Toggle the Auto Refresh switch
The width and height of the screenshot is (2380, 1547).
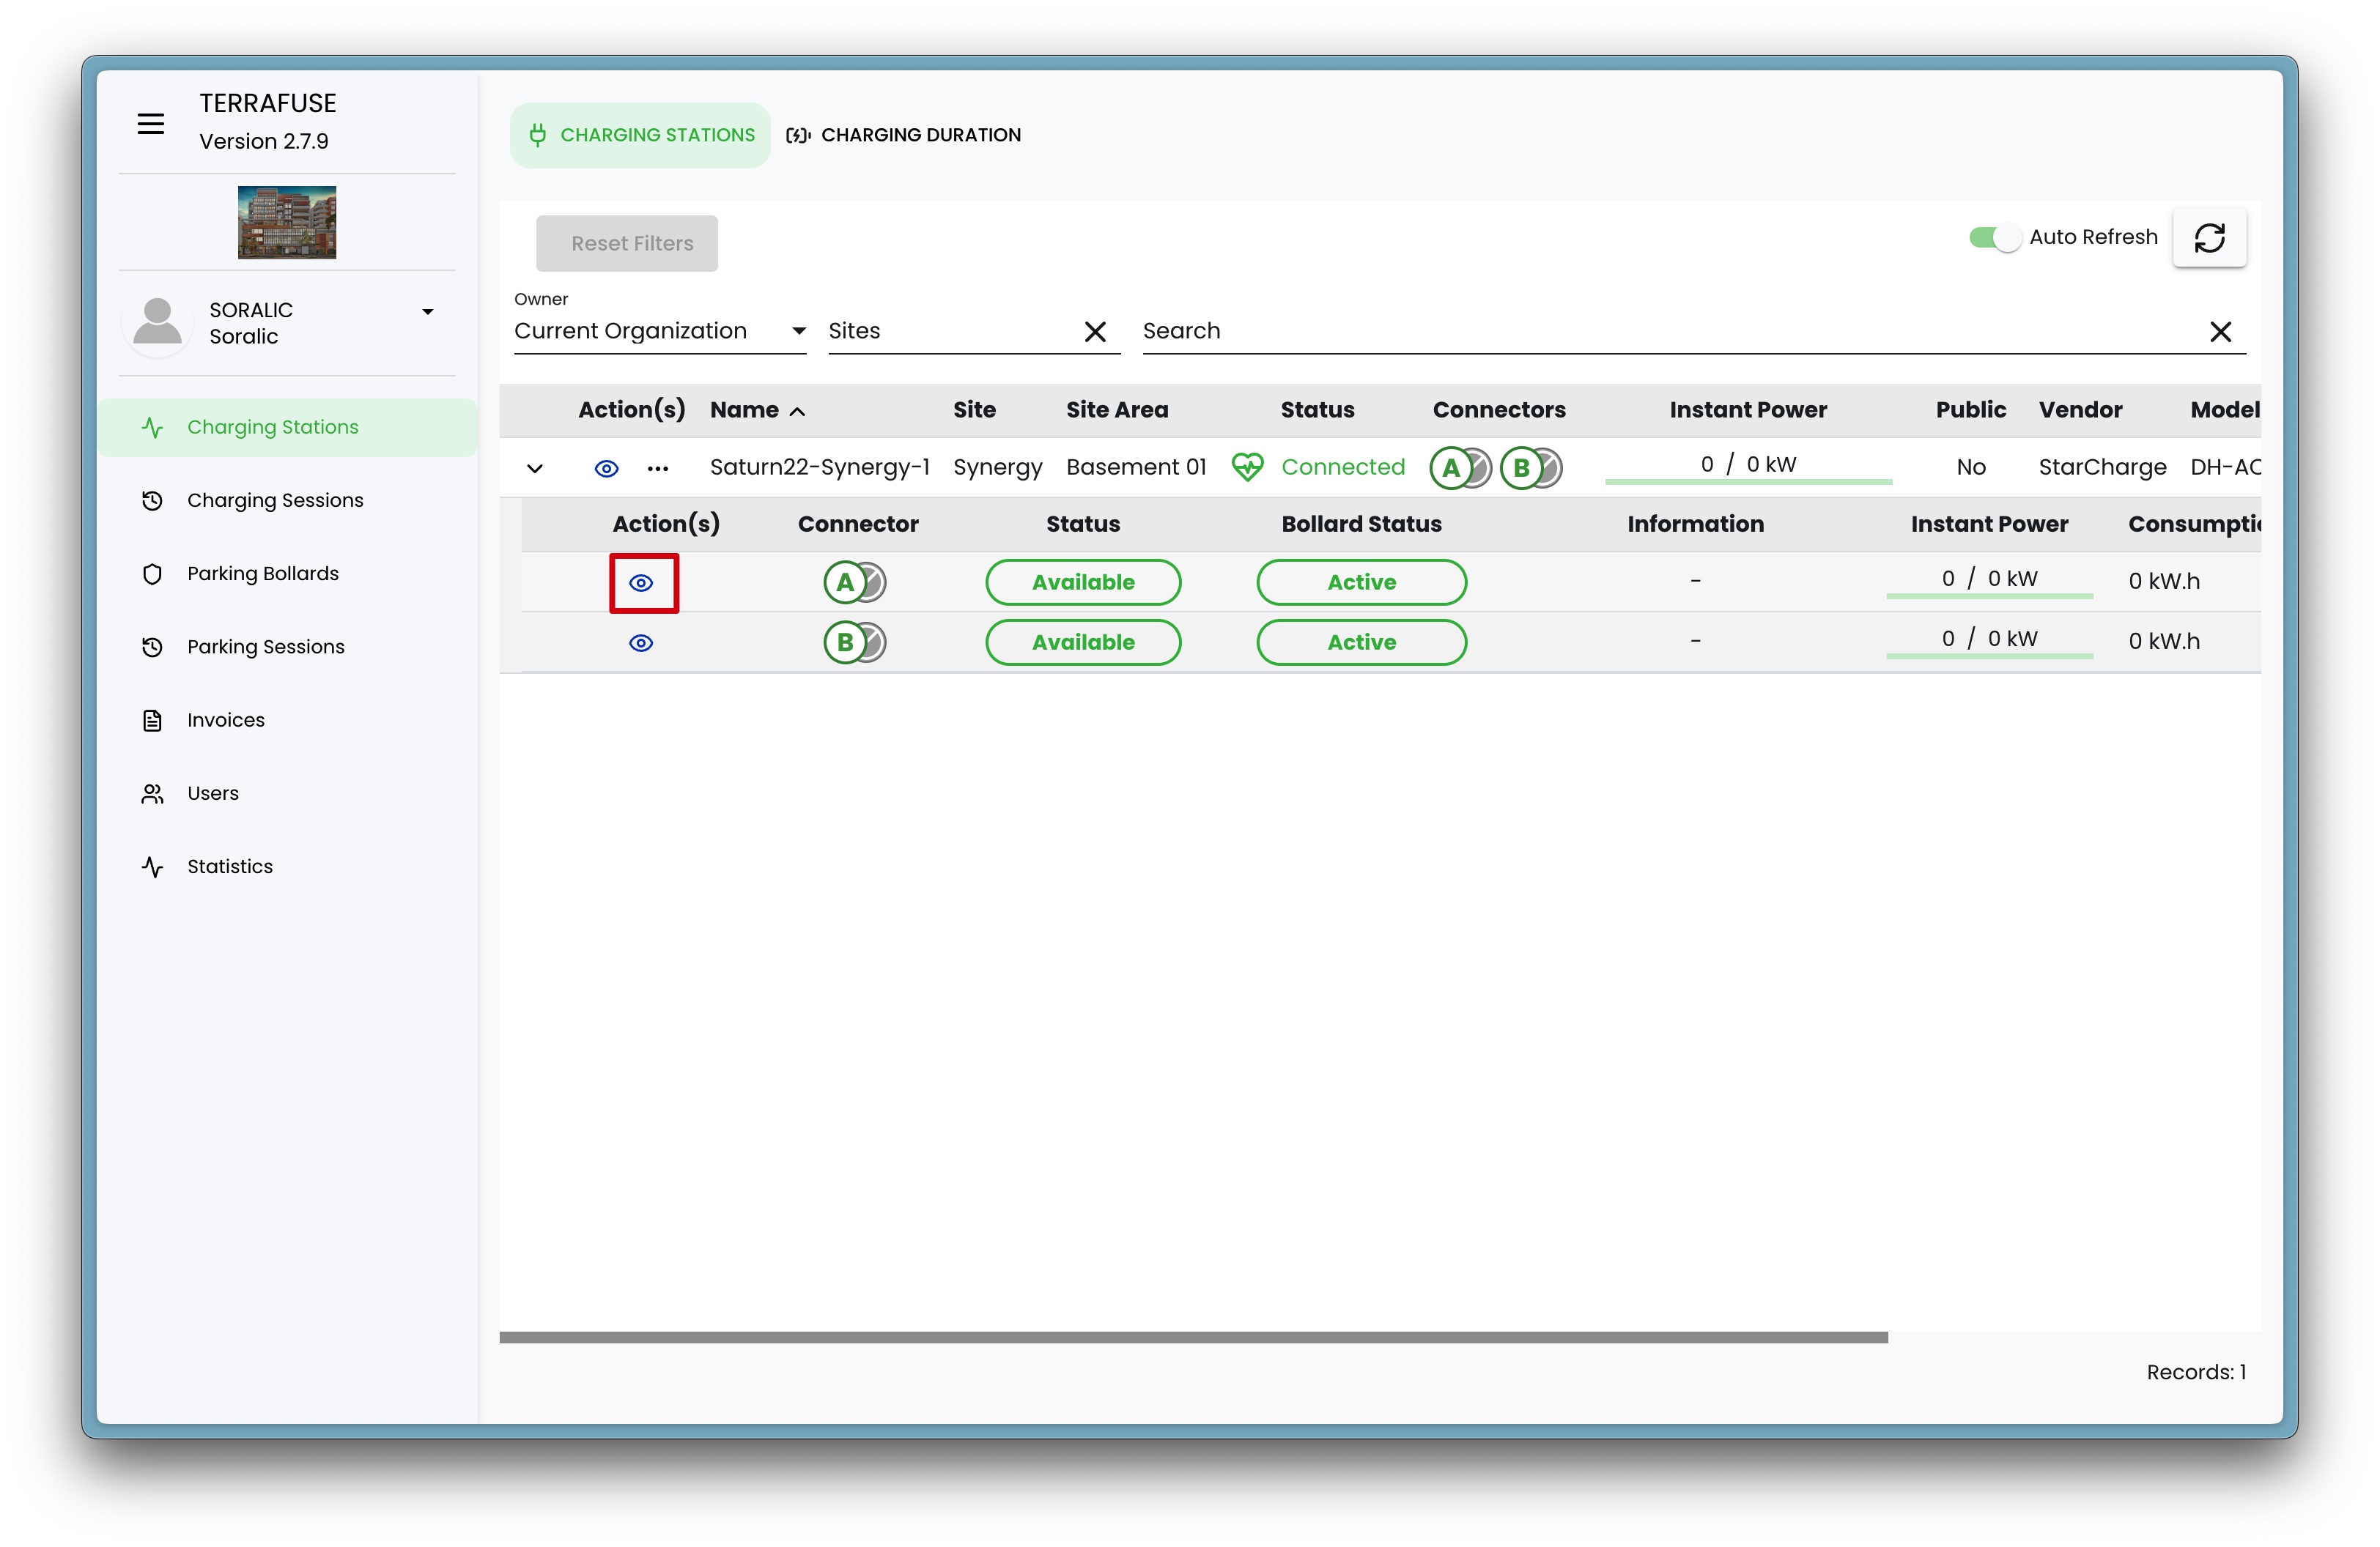click(x=1994, y=238)
